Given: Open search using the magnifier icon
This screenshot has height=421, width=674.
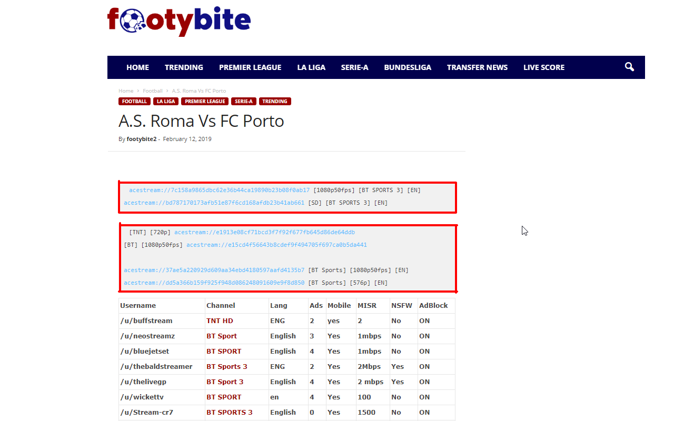Looking at the screenshot, I should 629,67.
